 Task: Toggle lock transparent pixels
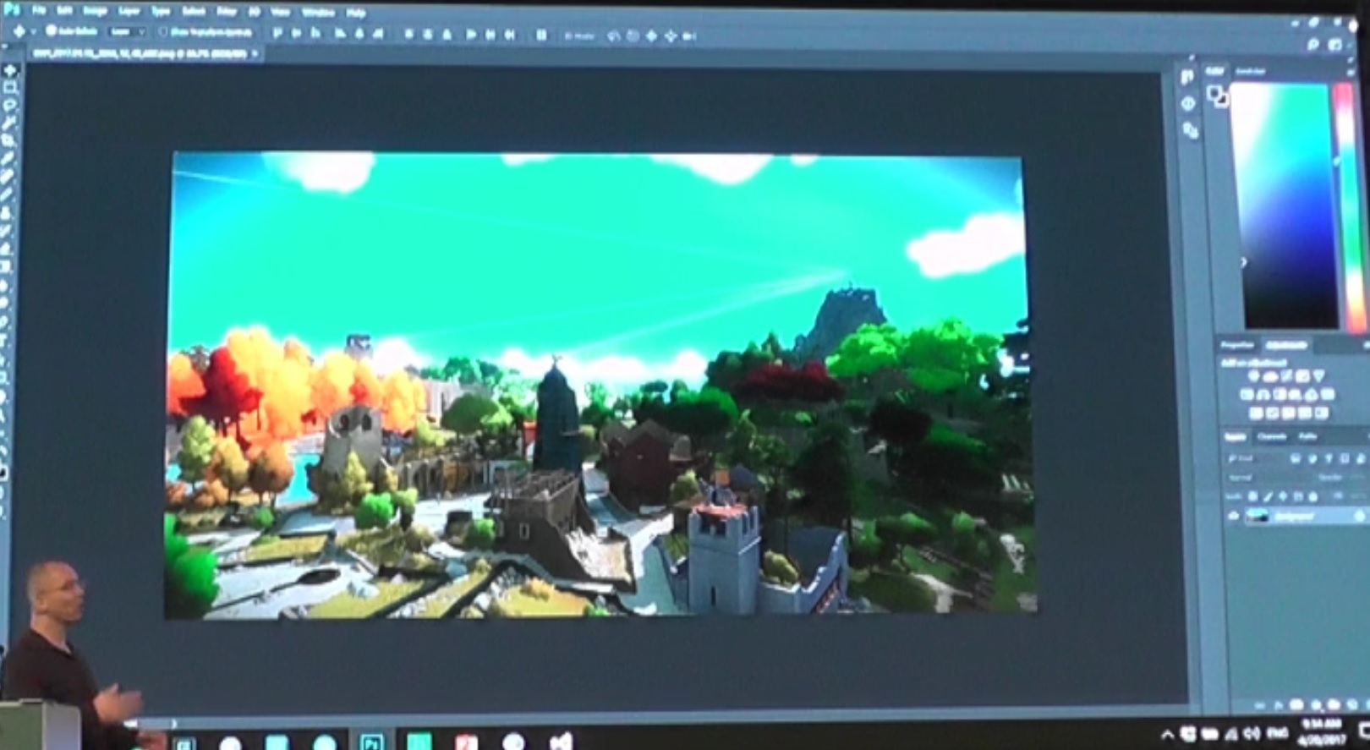pos(1252,496)
